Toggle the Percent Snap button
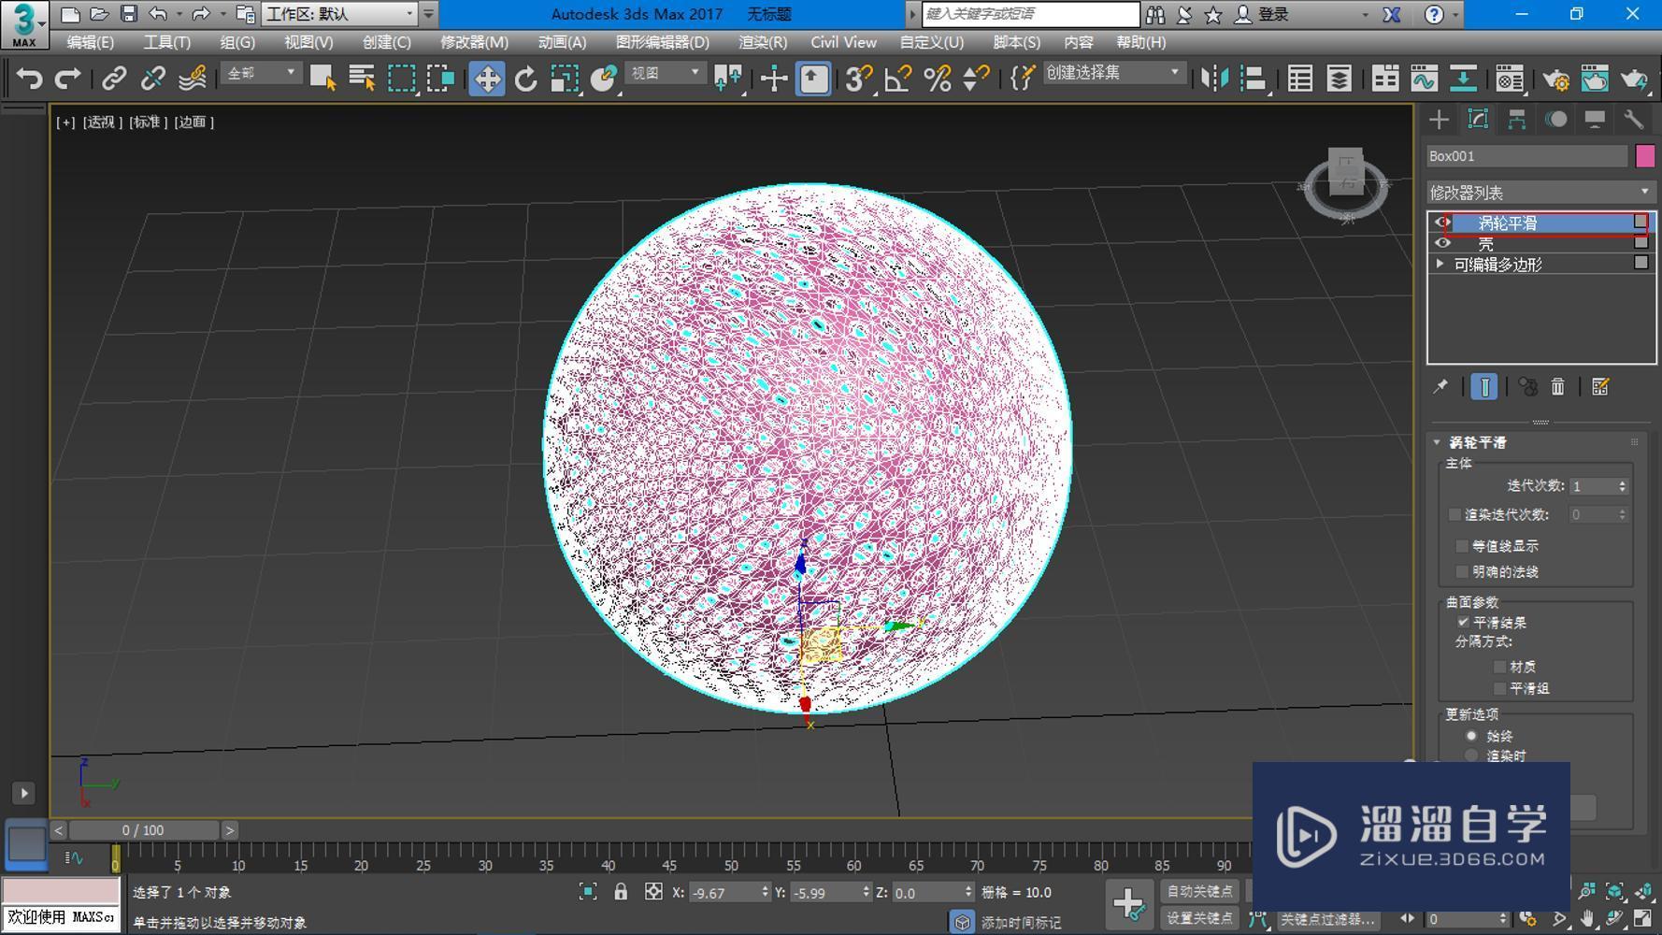Image resolution: width=1662 pixels, height=935 pixels. [x=937, y=79]
